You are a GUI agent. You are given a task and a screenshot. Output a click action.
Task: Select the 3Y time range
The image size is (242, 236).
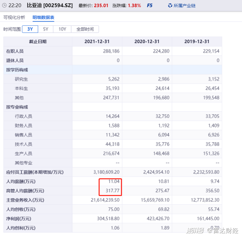coord(30,29)
